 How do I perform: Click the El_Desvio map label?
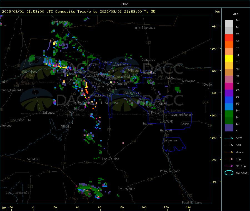coord(65,105)
